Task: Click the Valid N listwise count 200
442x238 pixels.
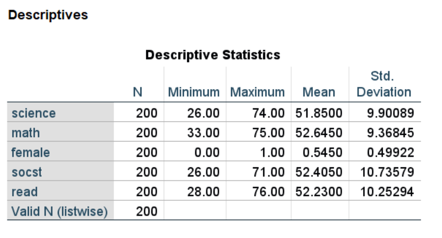Action: (146, 211)
